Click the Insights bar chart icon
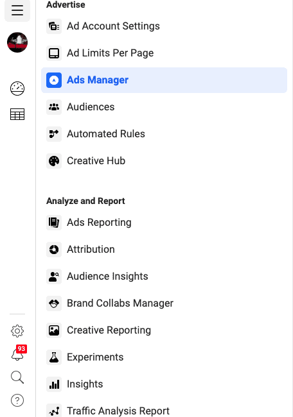293x417 pixels. coord(54,384)
